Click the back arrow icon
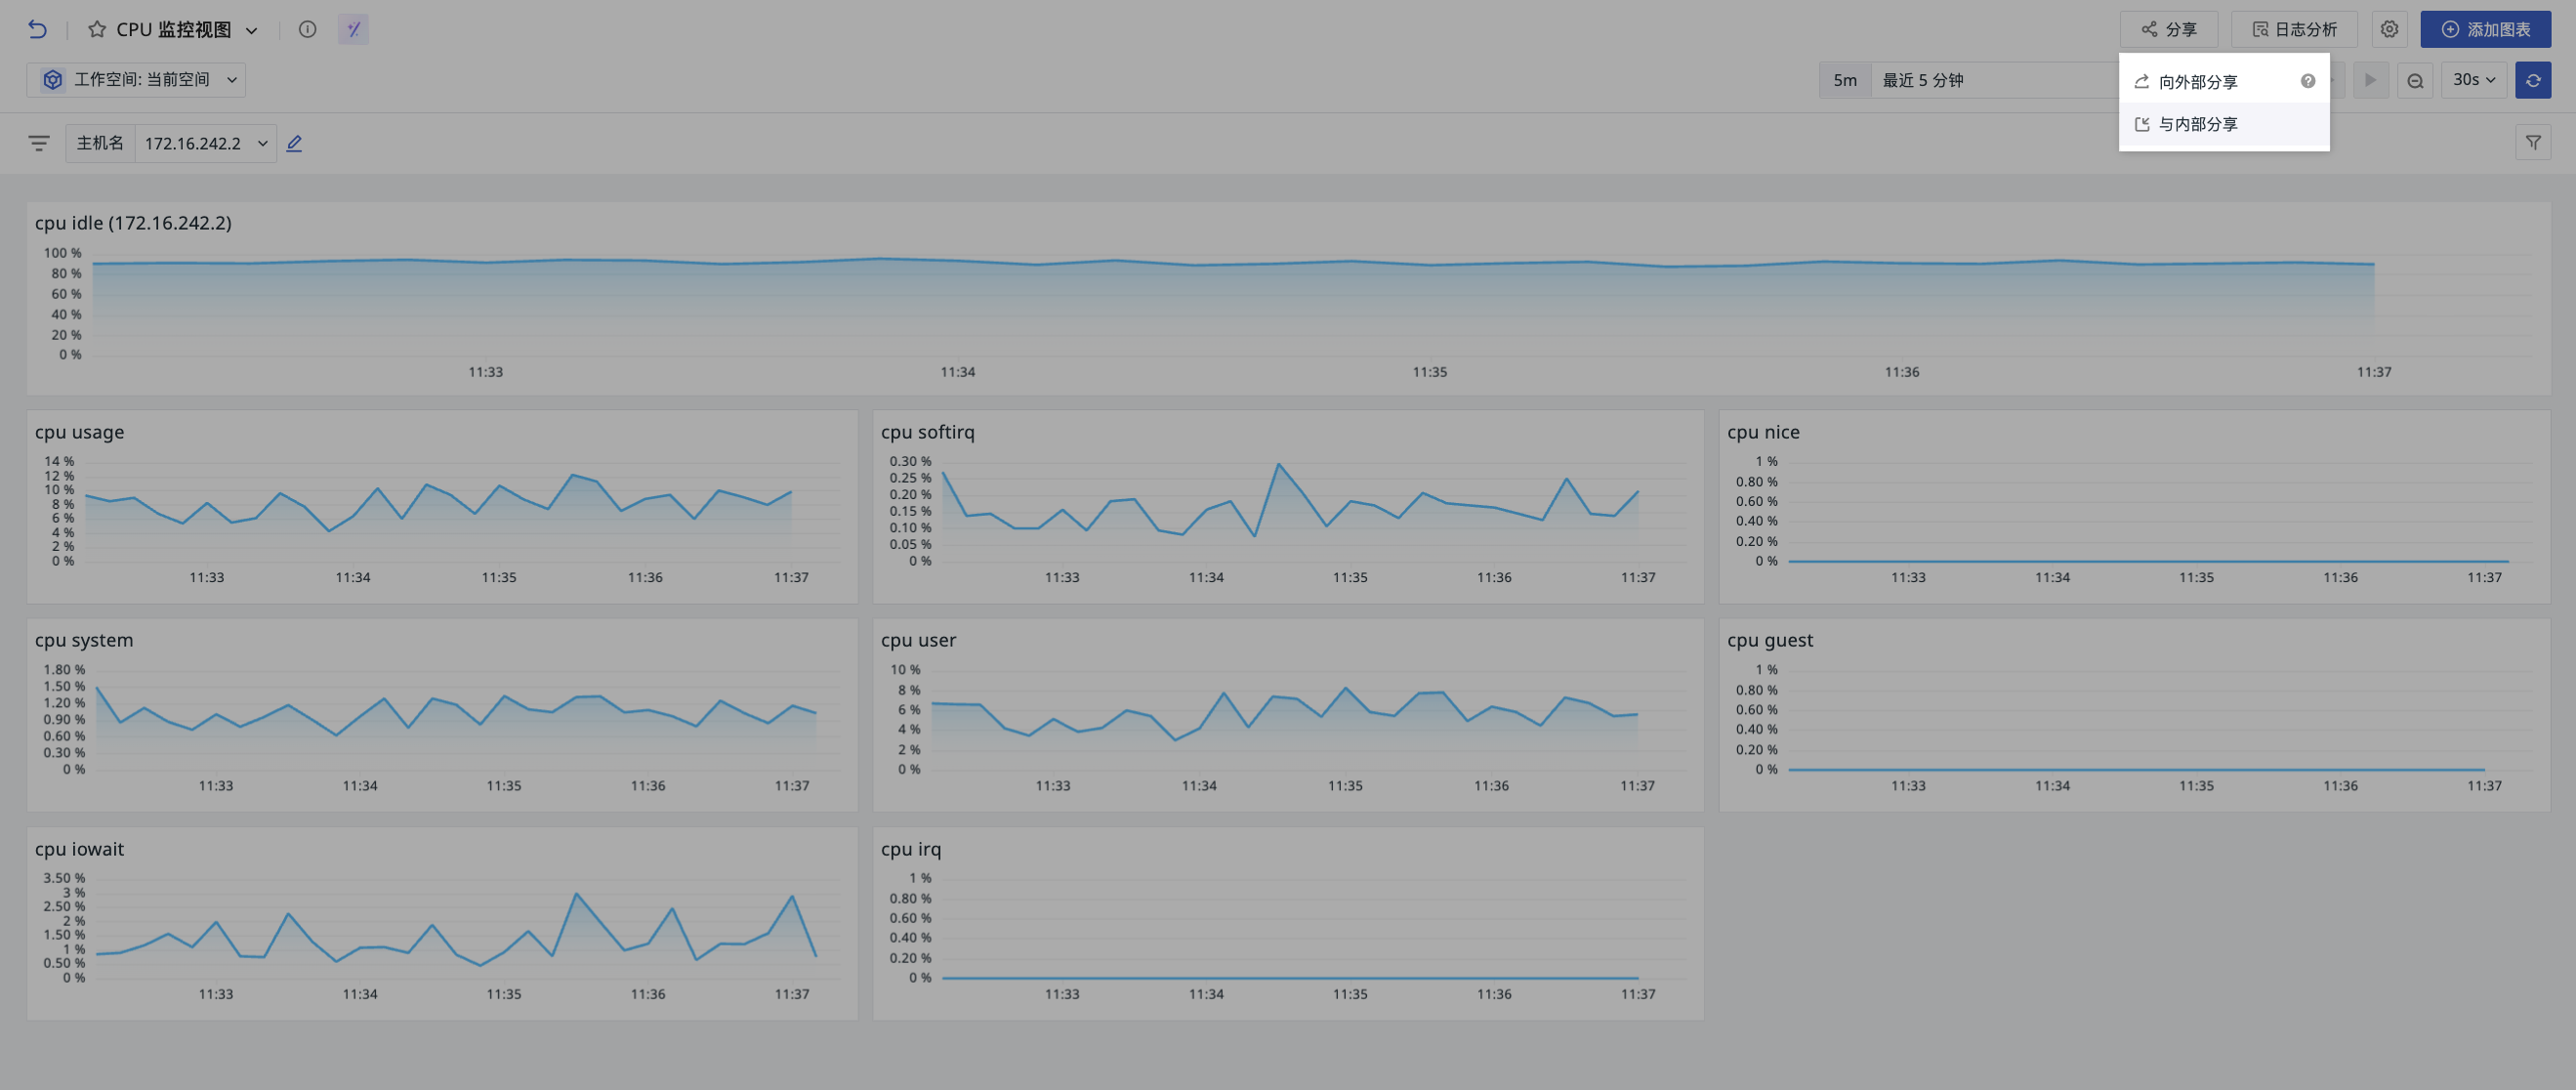The image size is (2576, 1090). 37,30
